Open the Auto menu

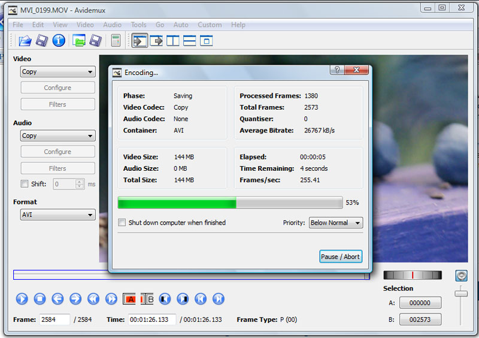(181, 25)
